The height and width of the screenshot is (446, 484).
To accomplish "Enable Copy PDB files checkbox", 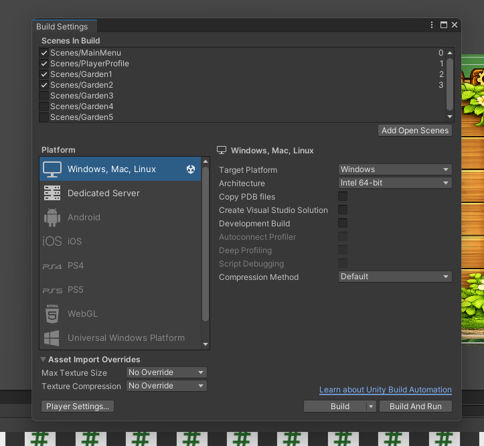I will point(343,196).
